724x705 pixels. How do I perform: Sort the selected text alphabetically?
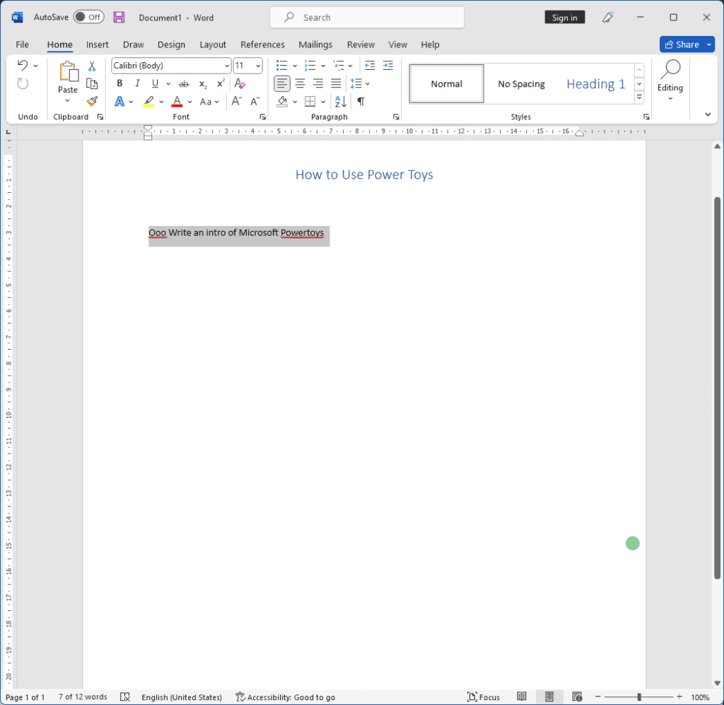click(x=341, y=102)
